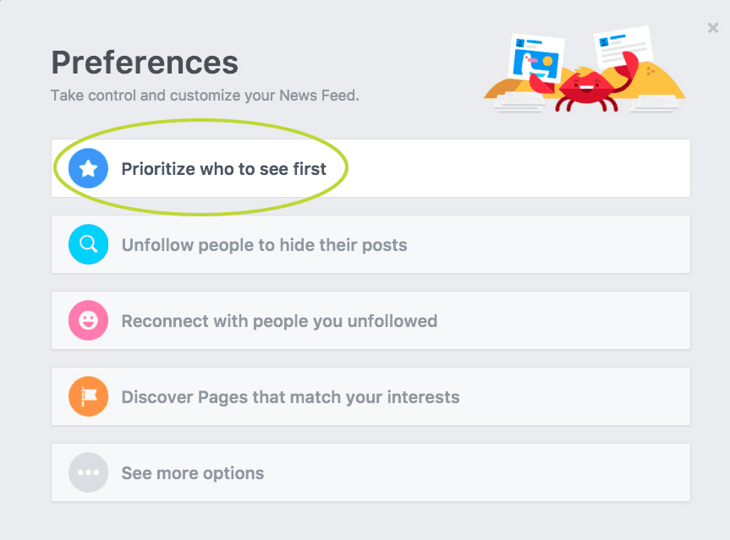Expand See more options
This screenshot has width=730, height=540.
[370, 472]
